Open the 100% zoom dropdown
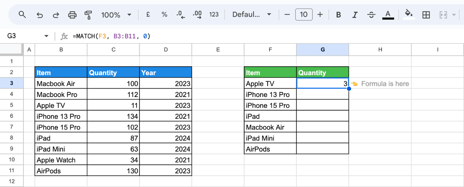The height and width of the screenshot is (187, 464). pyautogui.click(x=116, y=15)
